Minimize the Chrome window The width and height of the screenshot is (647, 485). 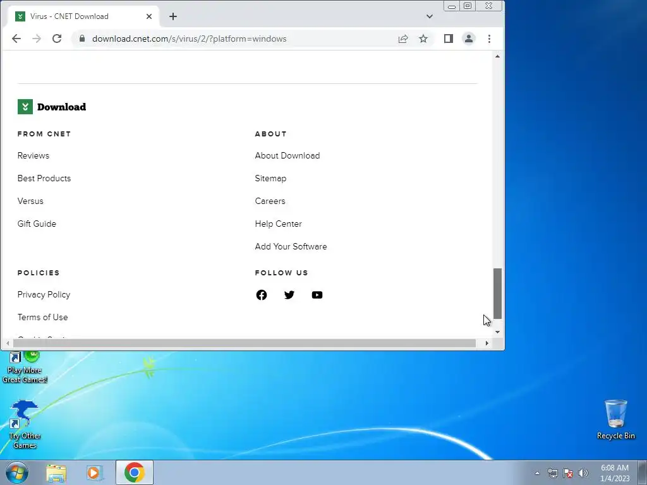click(452, 6)
